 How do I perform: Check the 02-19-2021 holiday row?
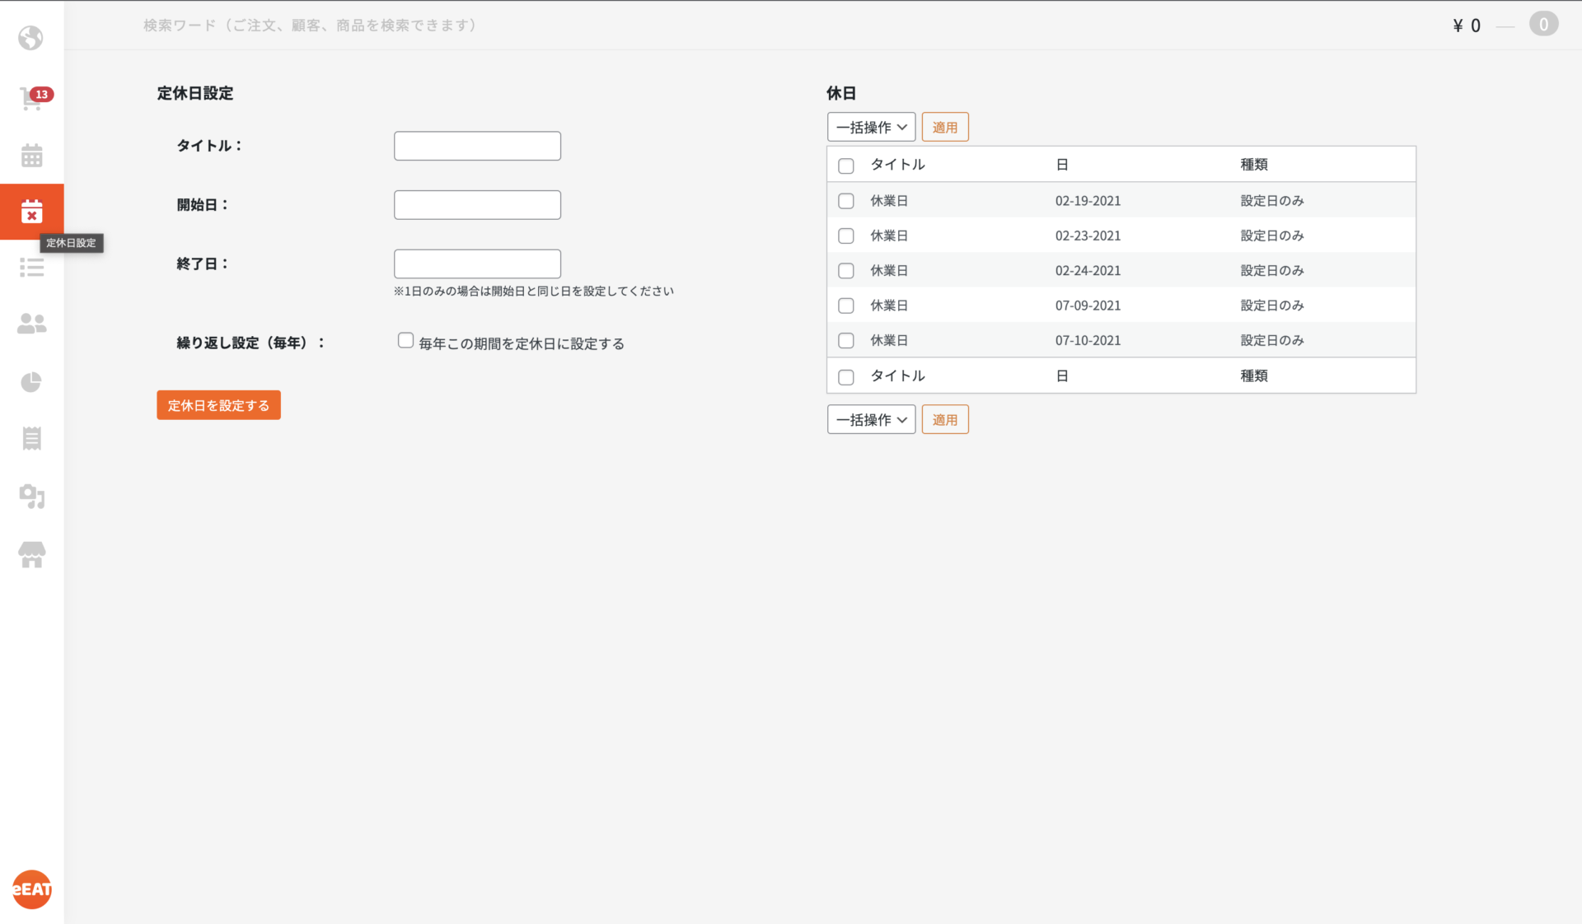point(845,201)
